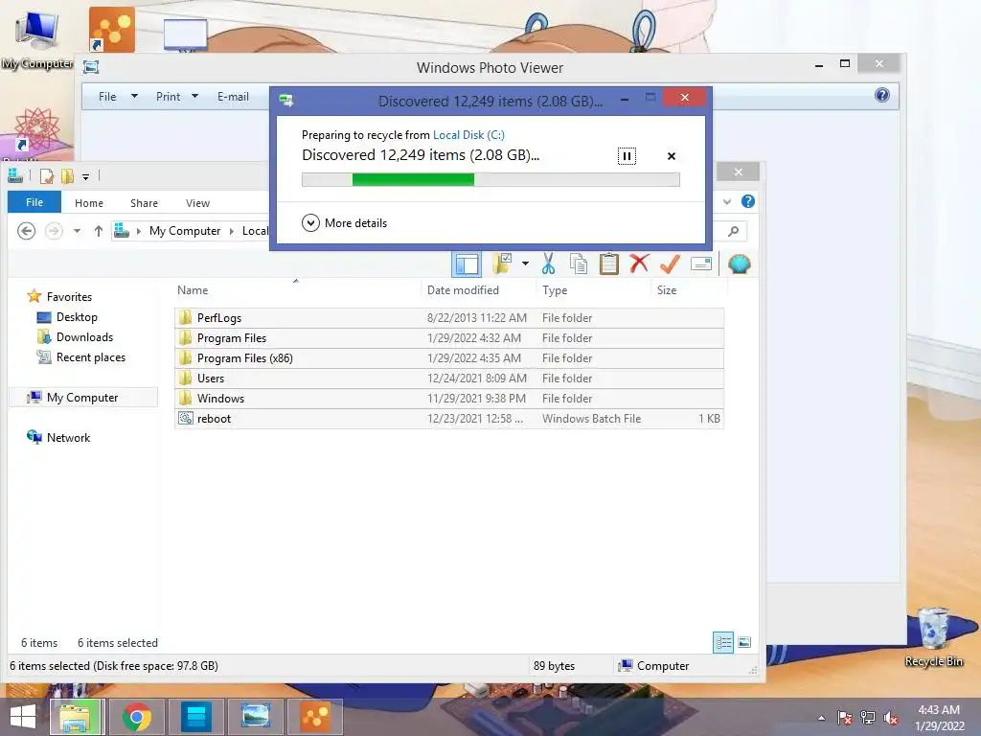Cancel the recycle operation with the X

pyautogui.click(x=672, y=156)
